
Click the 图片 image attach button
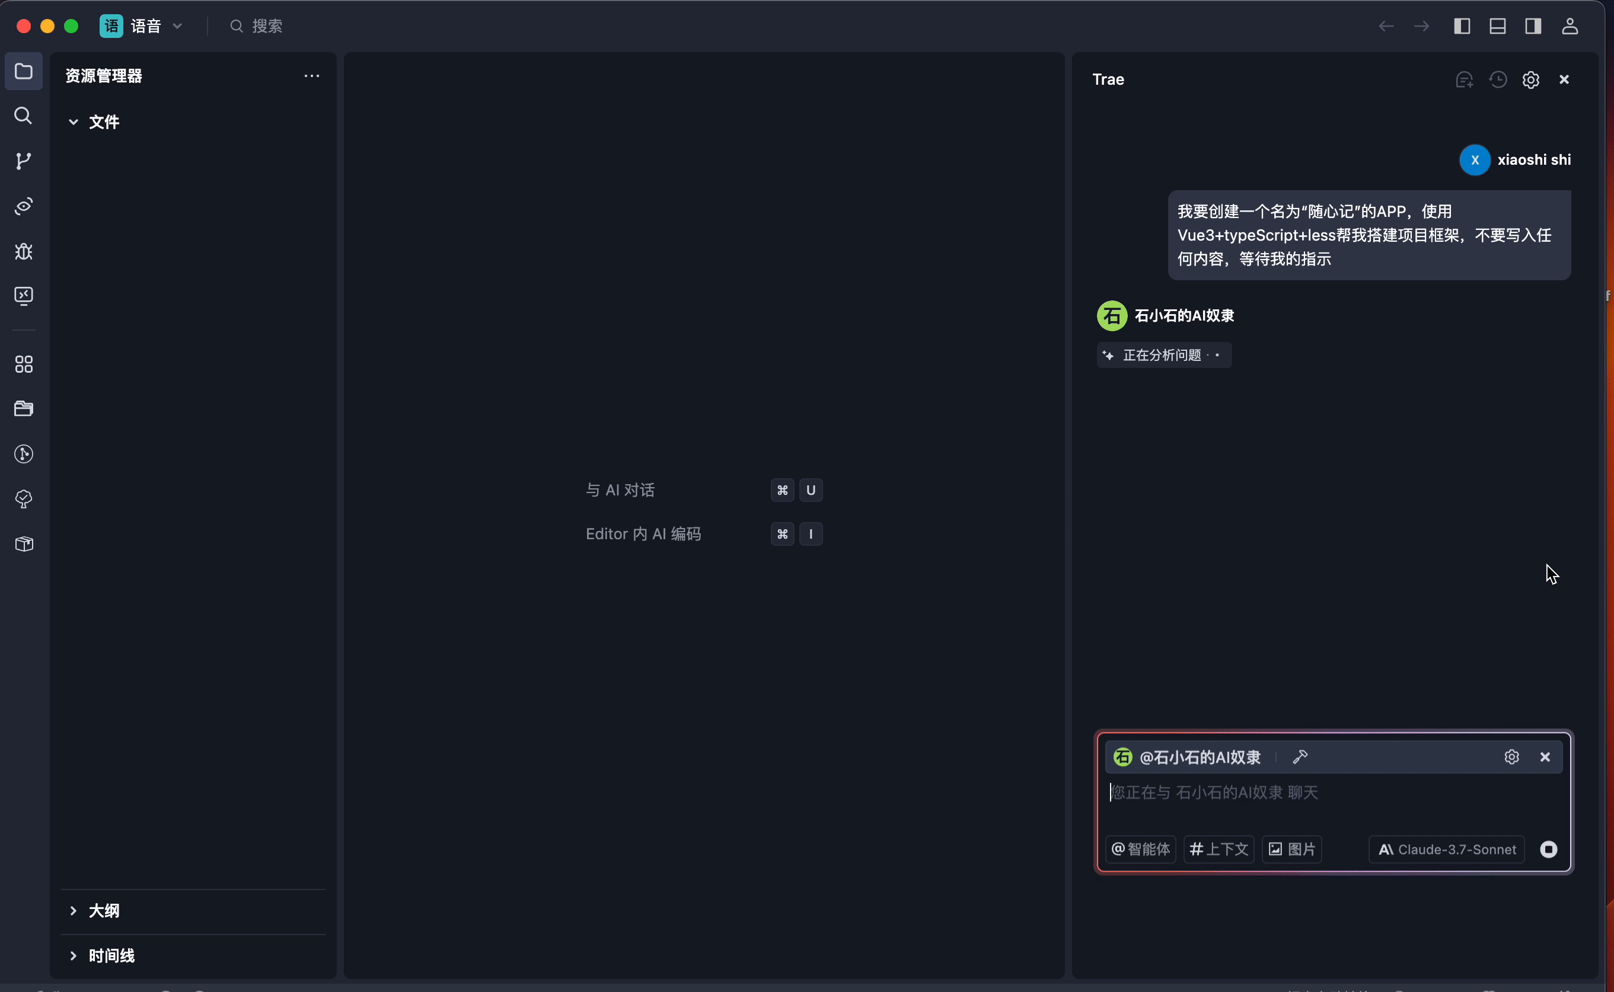(1291, 850)
